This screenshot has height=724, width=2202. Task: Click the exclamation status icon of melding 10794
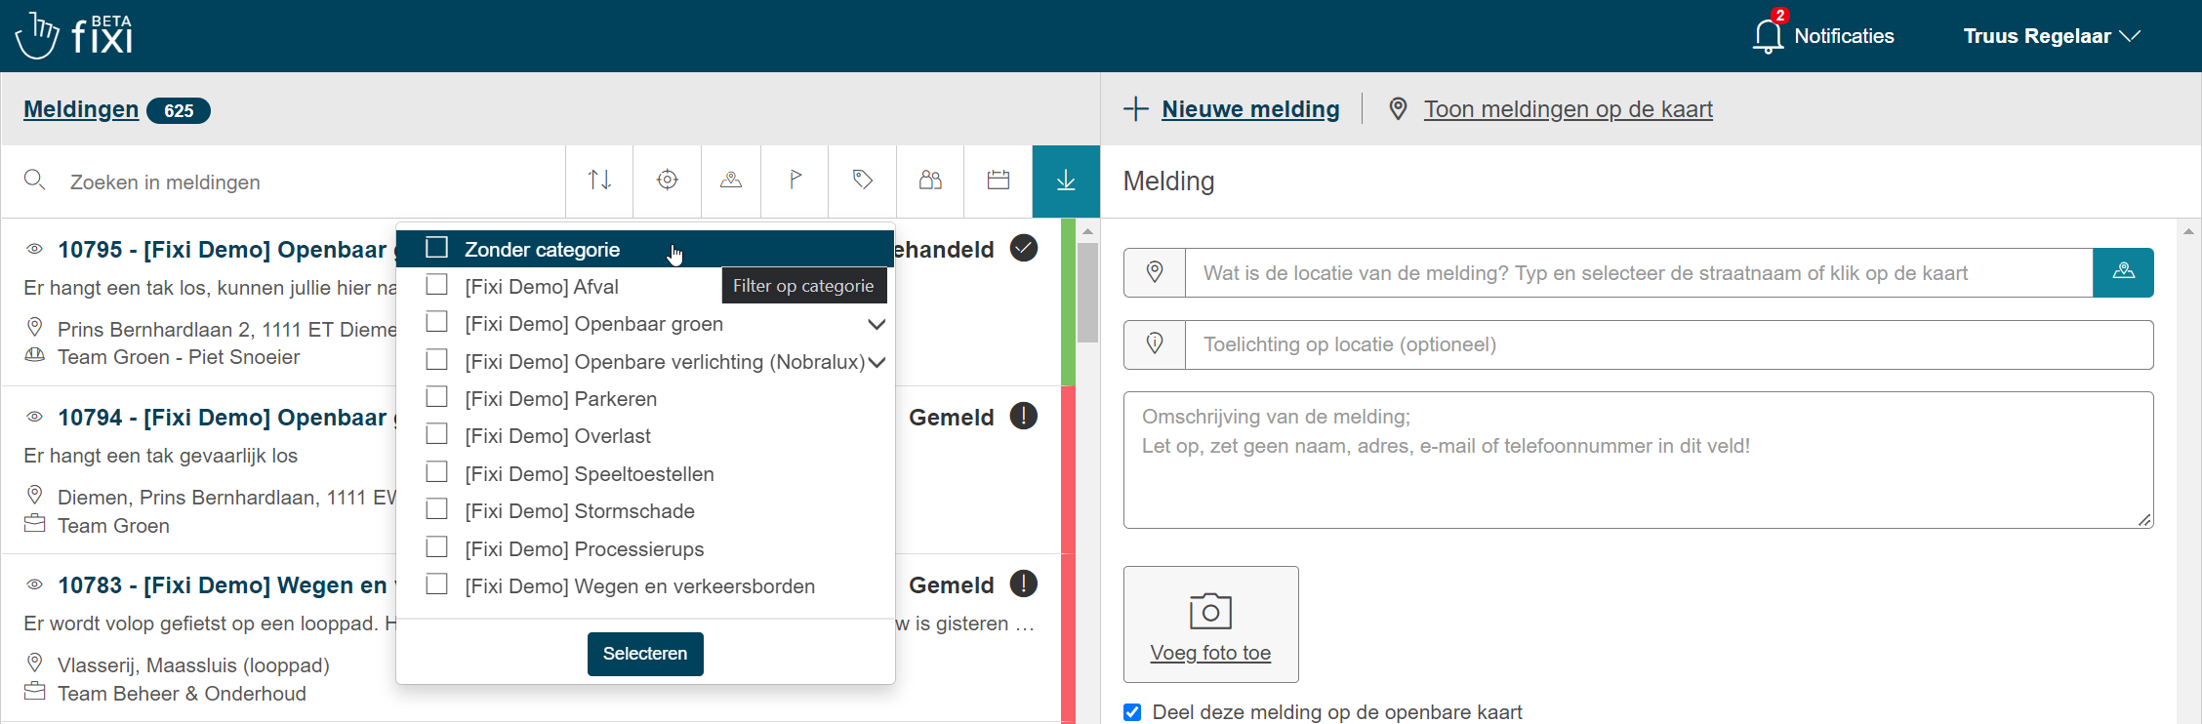1023,417
